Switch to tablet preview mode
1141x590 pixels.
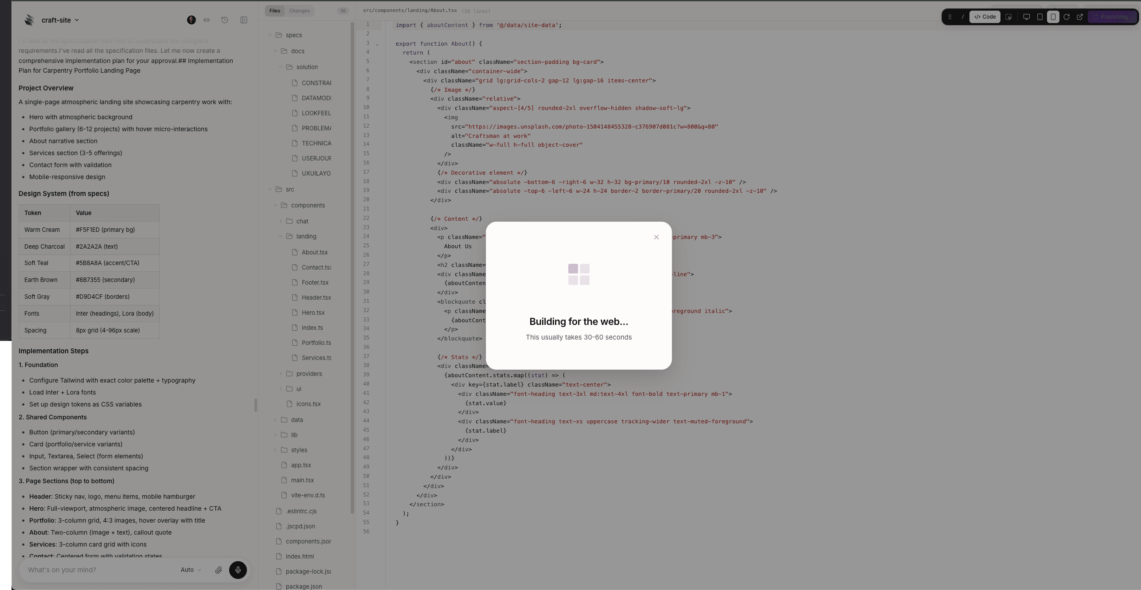(1040, 17)
